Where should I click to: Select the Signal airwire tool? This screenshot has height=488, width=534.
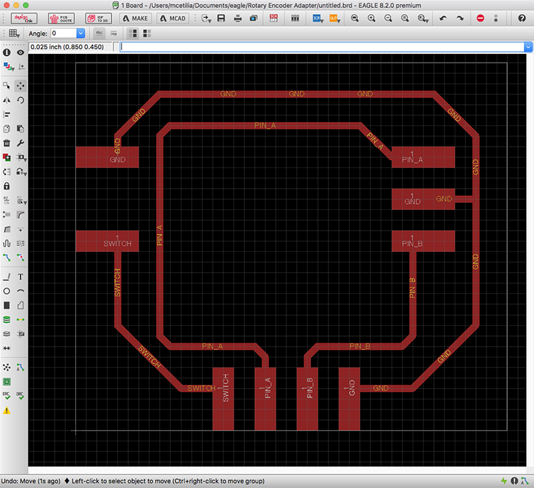click(x=21, y=319)
